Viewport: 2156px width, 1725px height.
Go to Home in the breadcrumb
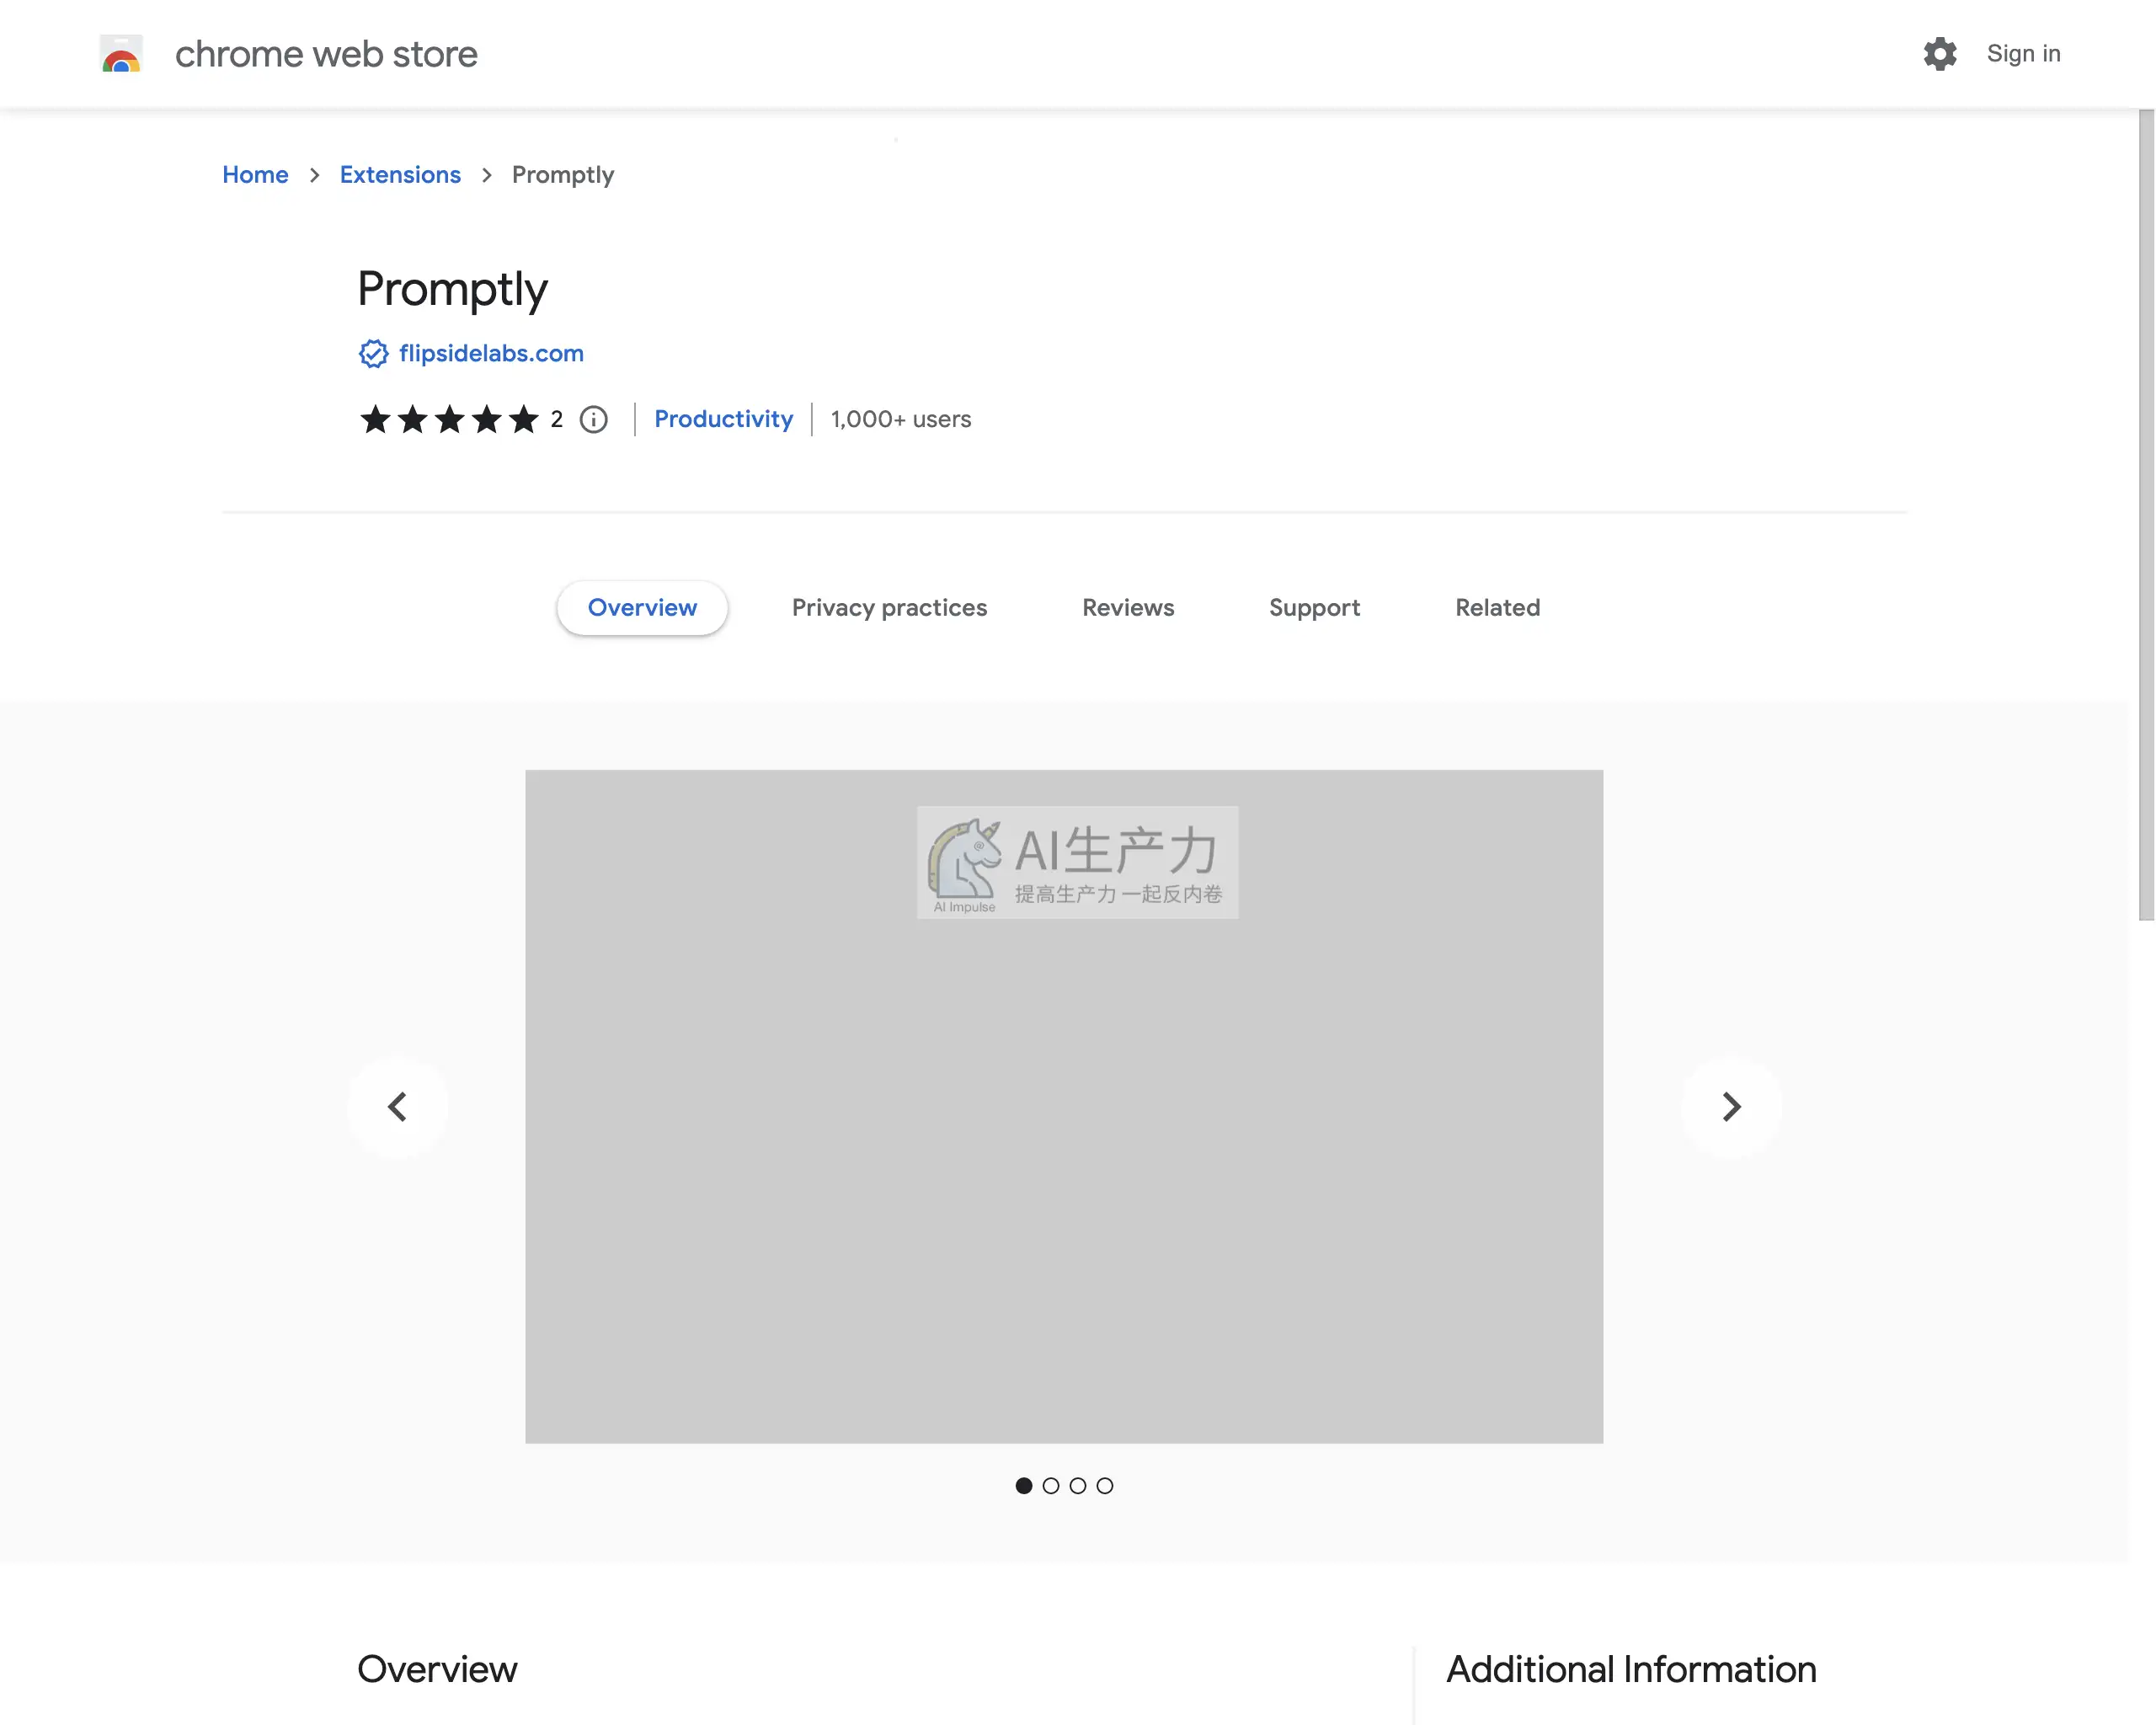point(255,175)
